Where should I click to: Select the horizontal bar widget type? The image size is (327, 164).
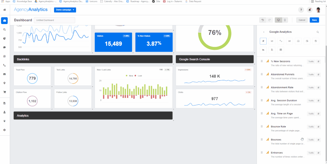pos(272,50)
